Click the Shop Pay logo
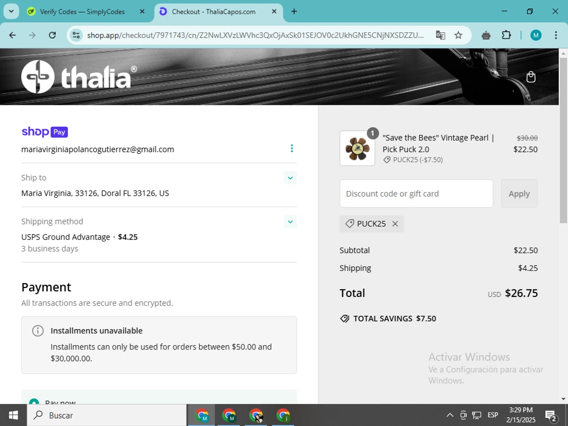This screenshot has height=426, width=568. click(x=45, y=132)
